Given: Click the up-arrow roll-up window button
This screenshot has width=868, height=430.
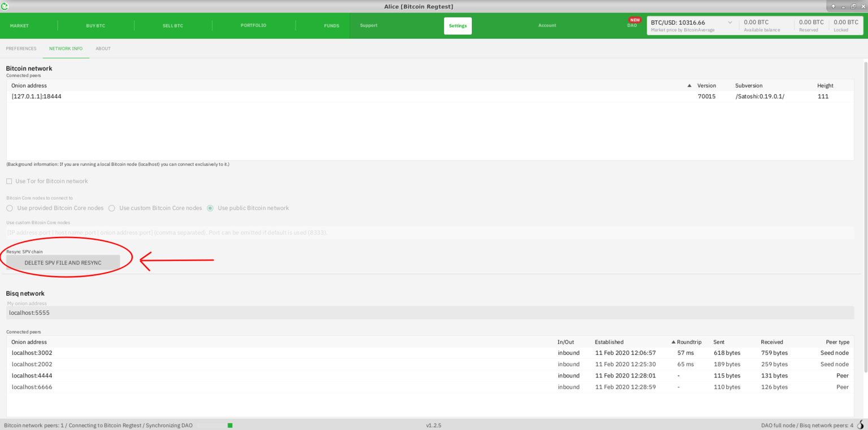Looking at the screenshot, I should [x=833, y=6].
